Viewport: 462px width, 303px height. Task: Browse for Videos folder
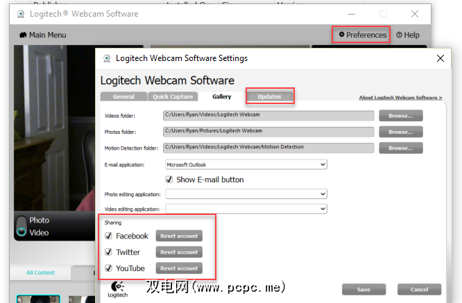point(401,116)
